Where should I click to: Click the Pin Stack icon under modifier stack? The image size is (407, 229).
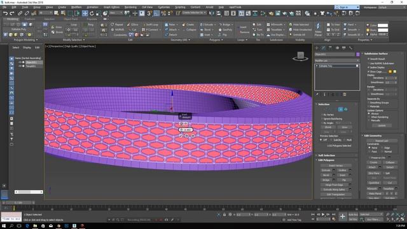(x=317, y=95)
